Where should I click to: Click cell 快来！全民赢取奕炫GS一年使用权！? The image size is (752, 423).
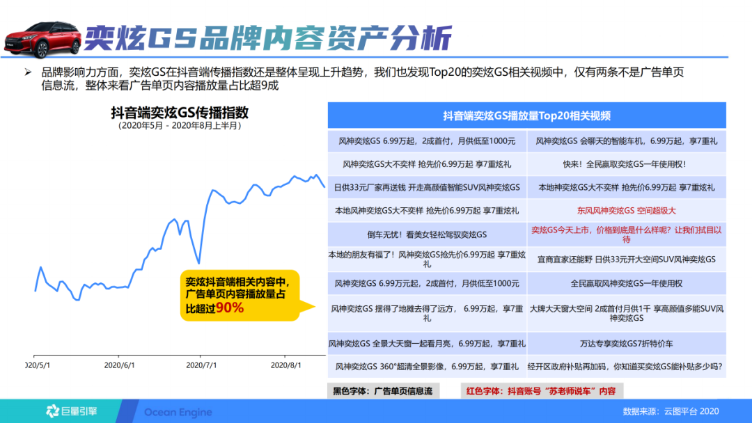click(627, 164)
